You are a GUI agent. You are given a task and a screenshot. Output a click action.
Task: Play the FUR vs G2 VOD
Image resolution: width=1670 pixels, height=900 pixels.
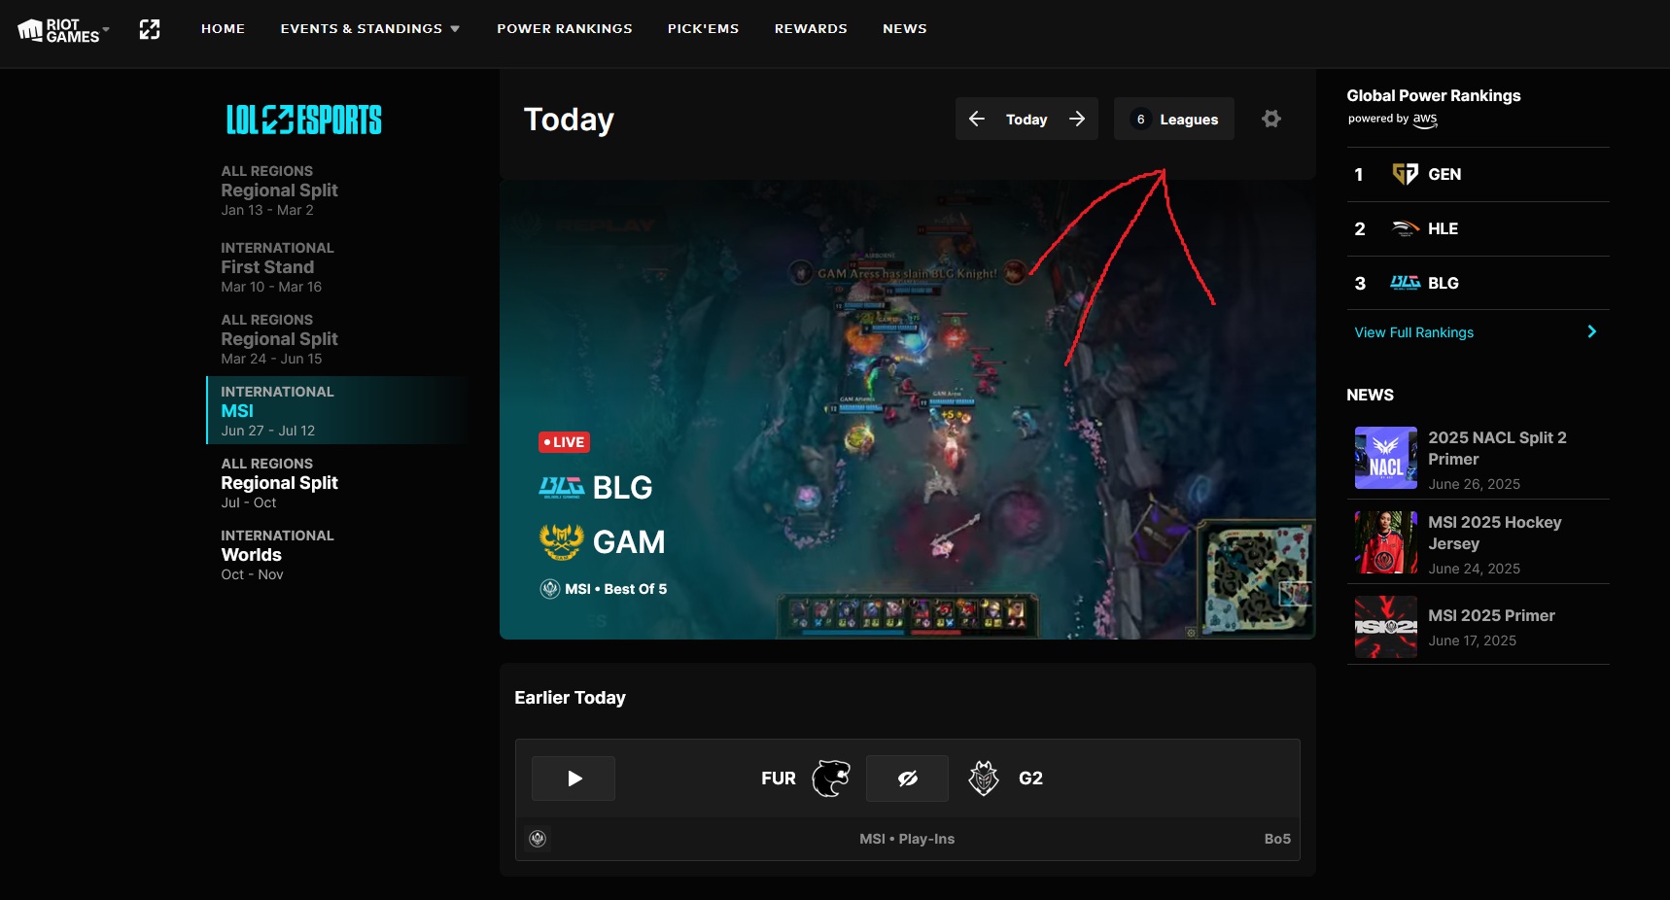point(574,779)
